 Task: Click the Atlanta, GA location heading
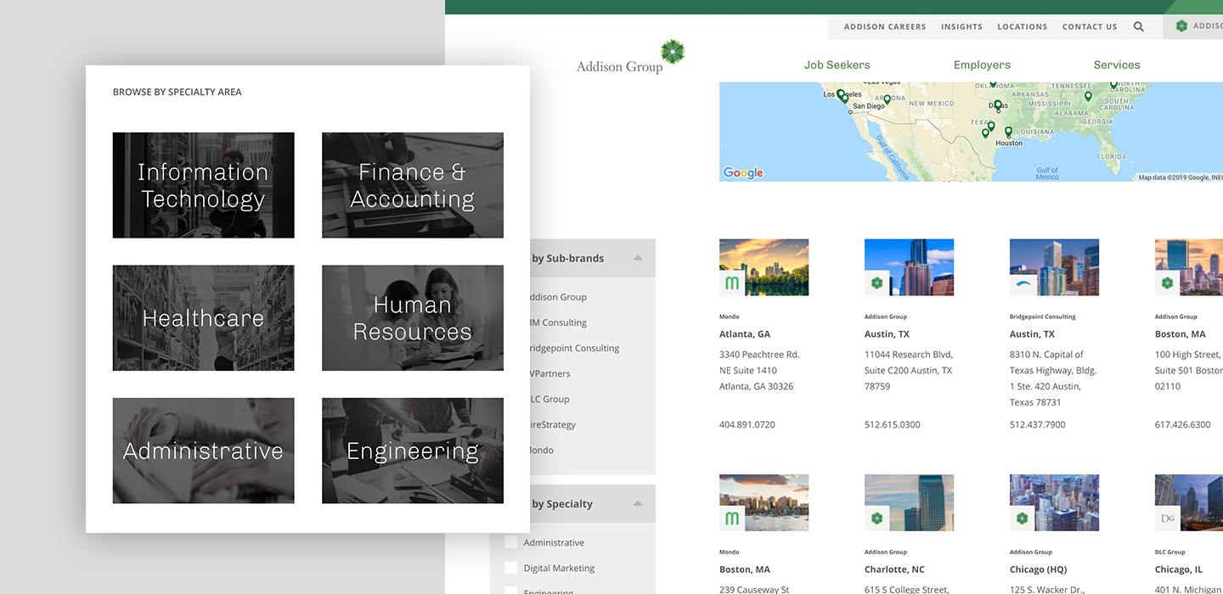(745, 334)
